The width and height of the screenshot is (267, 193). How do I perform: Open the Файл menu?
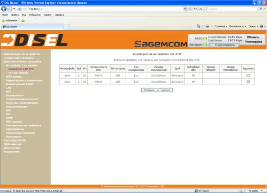point(5,15)
